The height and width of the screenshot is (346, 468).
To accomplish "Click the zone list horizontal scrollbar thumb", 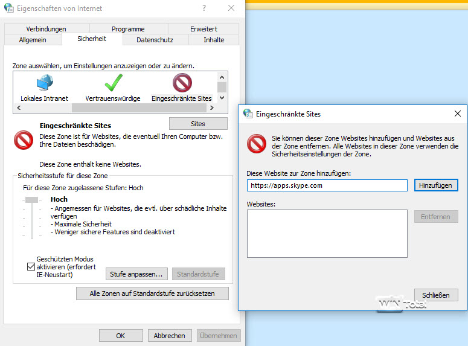I will click(x=139, y=107).
